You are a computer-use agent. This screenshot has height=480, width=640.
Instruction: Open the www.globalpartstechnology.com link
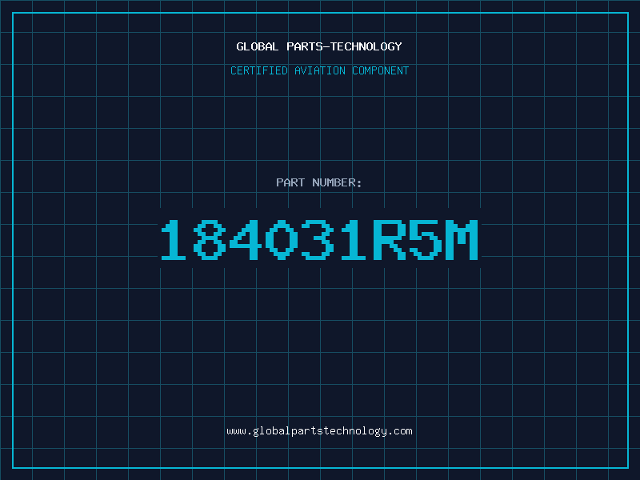point(319,431)
